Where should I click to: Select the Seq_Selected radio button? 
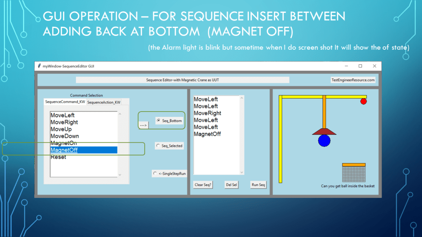(x=158, y=146)
